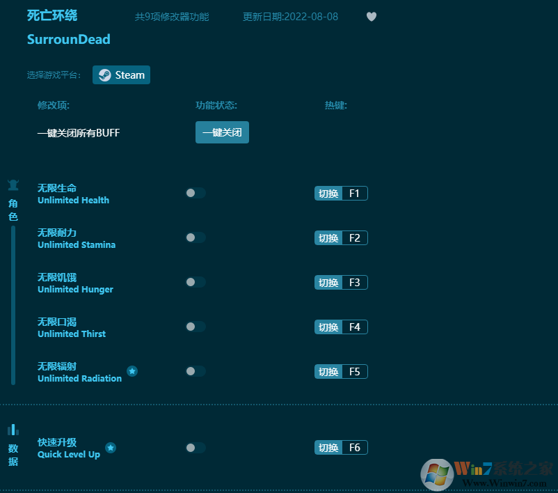Select the character figure icon in the sidebar

tap(13, 184)
